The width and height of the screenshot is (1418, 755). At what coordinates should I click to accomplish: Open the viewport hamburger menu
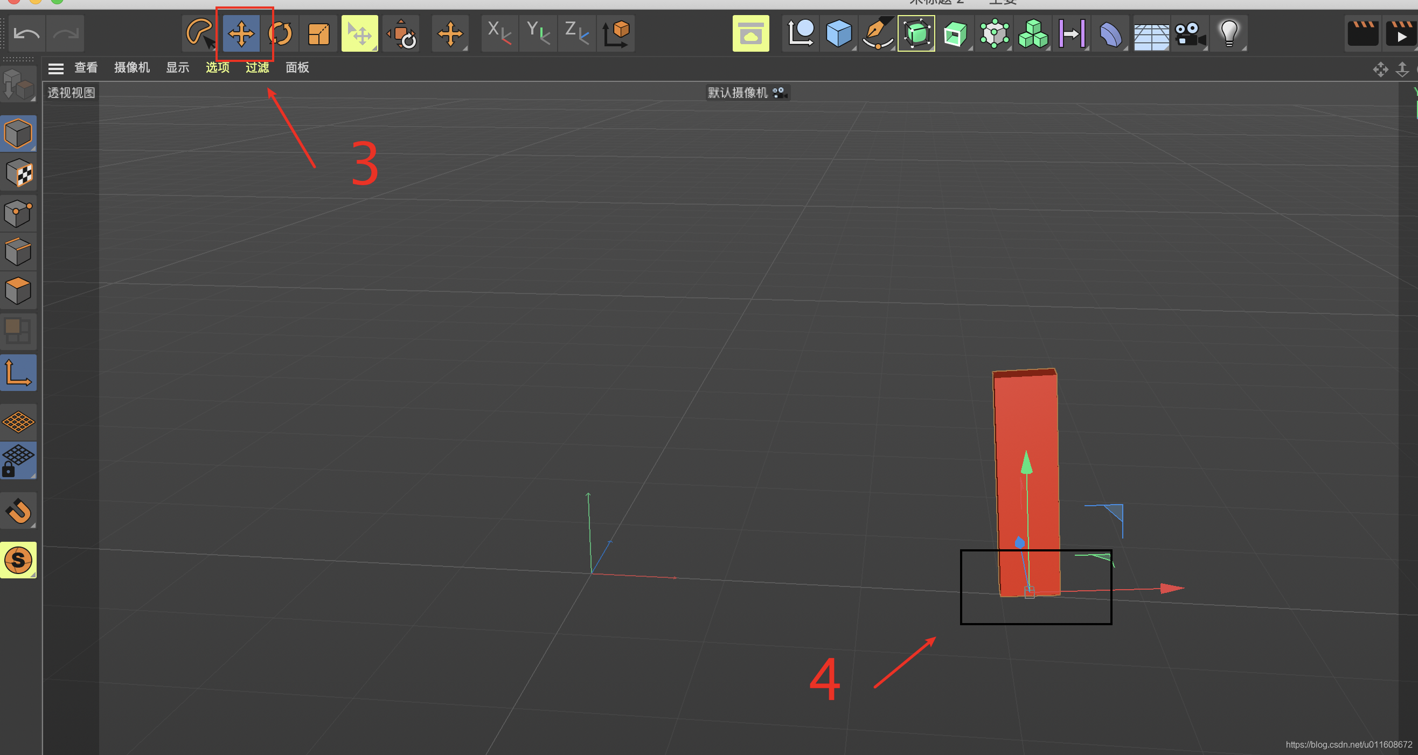pos(55,68)
